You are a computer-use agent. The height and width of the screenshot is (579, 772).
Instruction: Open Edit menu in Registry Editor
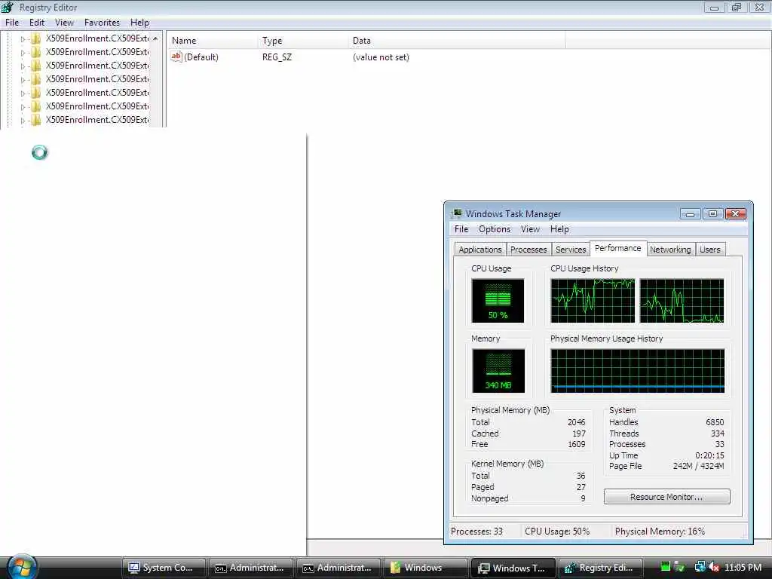click(37, 23)
